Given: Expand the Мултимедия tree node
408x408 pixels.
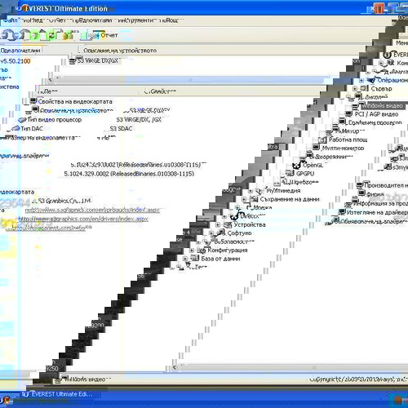Looking at the screenshot, I should [251, 191].
